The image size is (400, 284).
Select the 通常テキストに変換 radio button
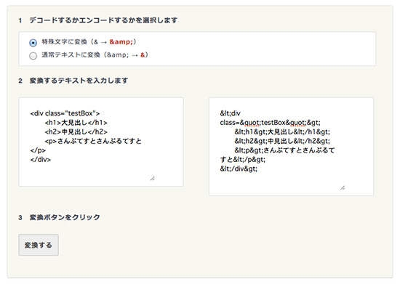[33, 56]
